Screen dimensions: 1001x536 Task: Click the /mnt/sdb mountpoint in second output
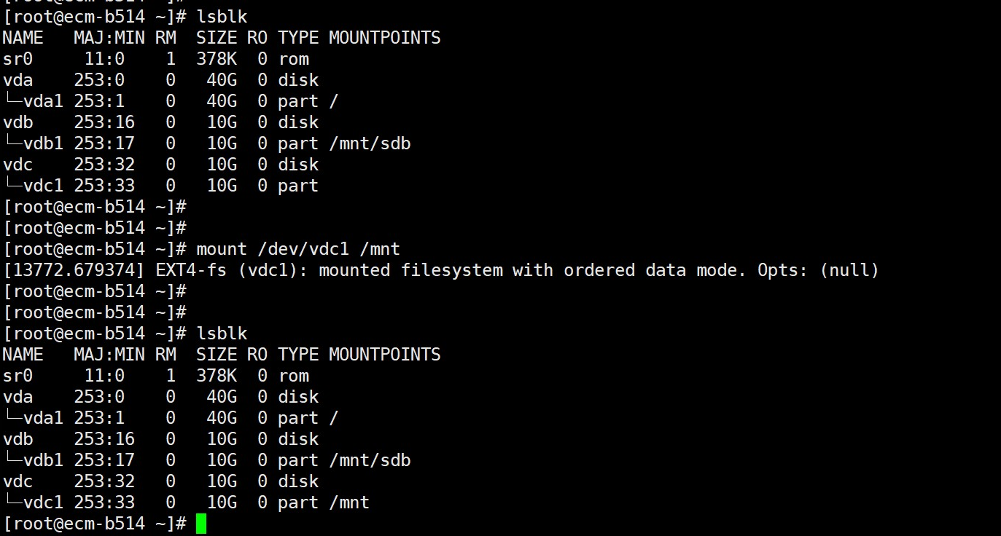coord(370,460)
